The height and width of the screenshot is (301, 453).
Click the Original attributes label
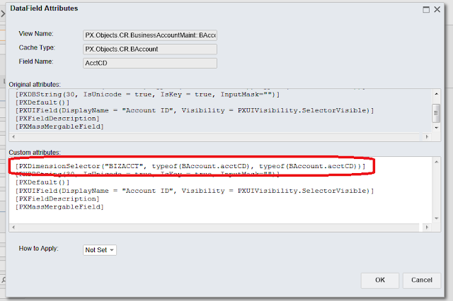(x=35, y=85)
